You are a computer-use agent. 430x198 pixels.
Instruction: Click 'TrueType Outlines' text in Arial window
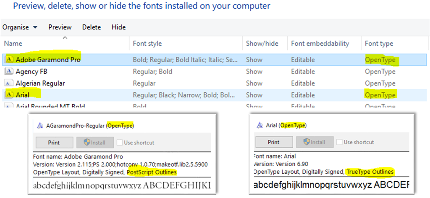click(x=370, y=172)
